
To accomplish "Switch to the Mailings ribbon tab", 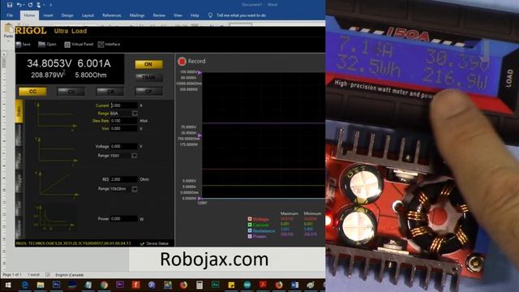I will 137,15.
